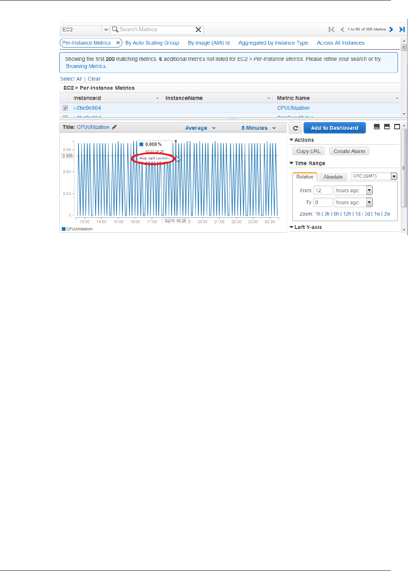Collapse the Actions section

click(x=302, y=140)
